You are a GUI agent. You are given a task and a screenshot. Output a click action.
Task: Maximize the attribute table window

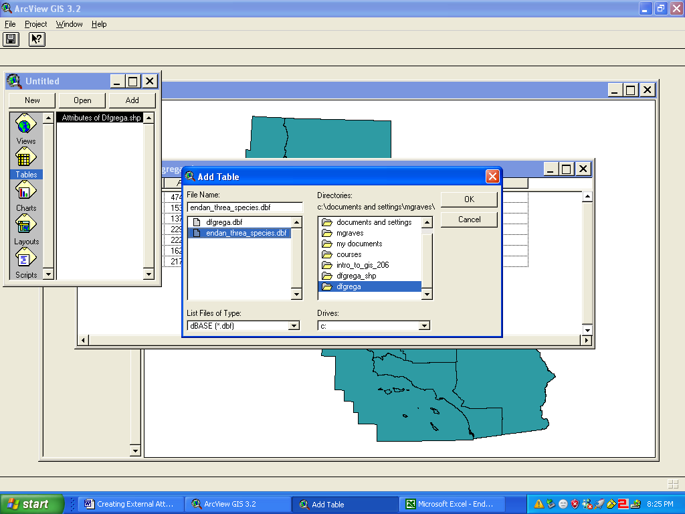(x=566, y=169)
